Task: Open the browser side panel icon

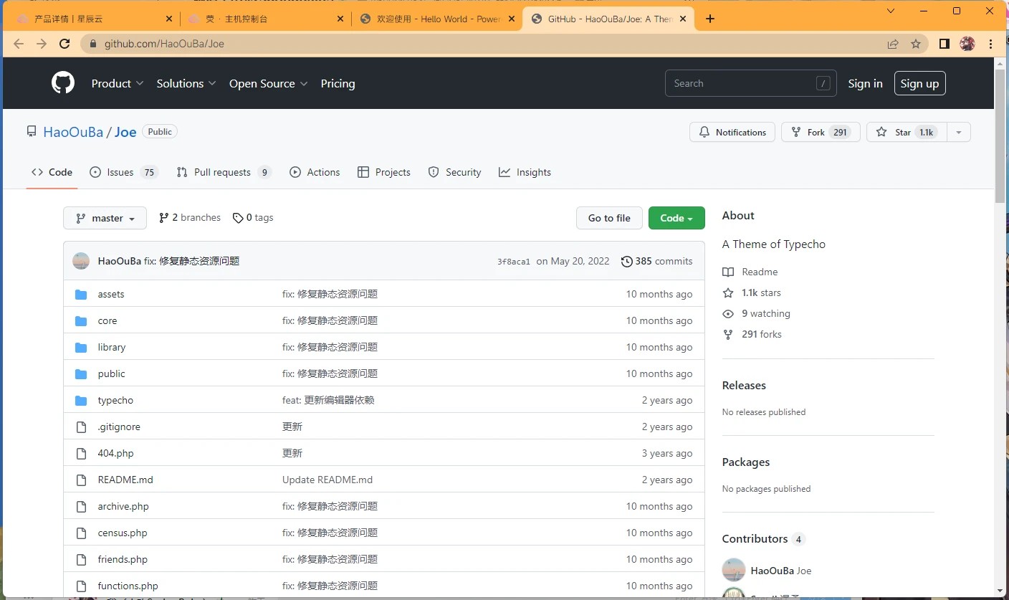Action: [x=944, y=44]
